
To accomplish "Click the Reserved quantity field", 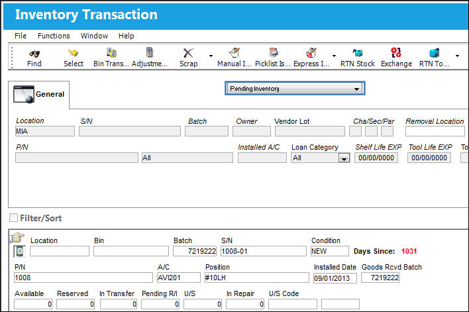I will coord(76,304).
